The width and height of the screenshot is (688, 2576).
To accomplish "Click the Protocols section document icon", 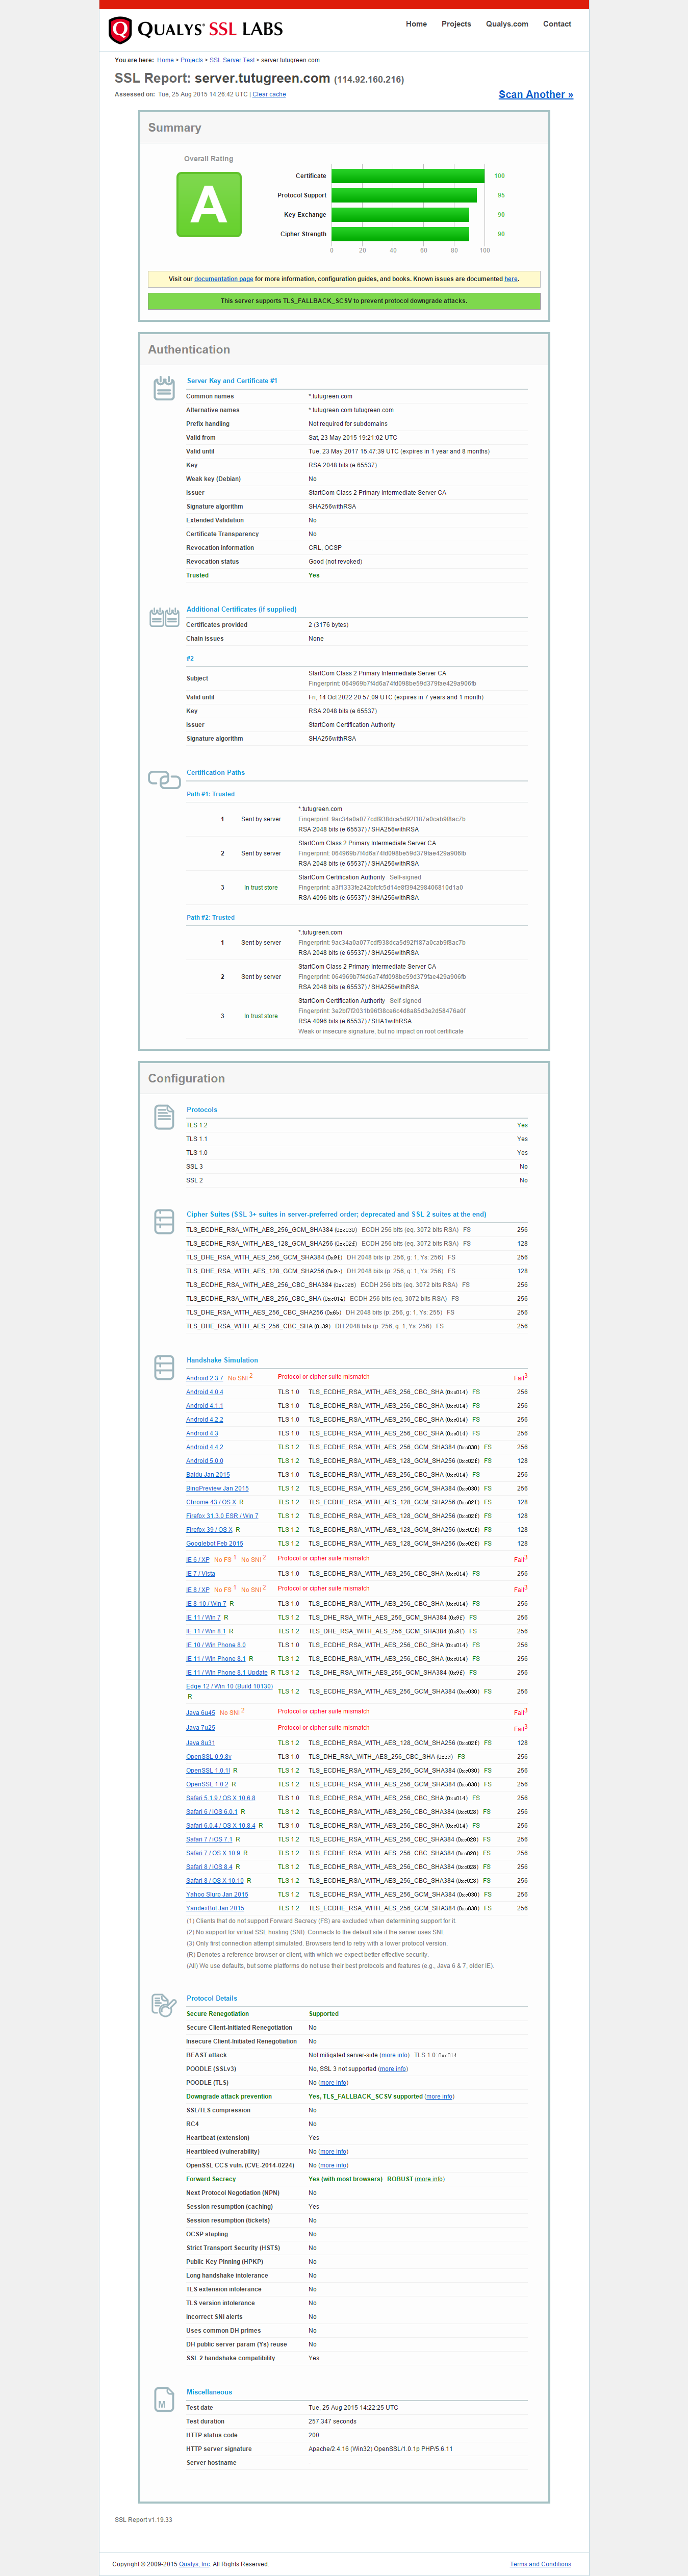I will click(x=164, y=1117).
